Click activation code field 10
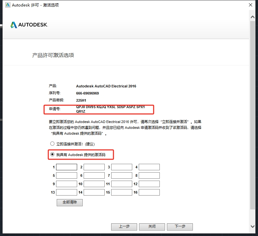The width and height of the screenshot is (258, 236). (94, 184)
